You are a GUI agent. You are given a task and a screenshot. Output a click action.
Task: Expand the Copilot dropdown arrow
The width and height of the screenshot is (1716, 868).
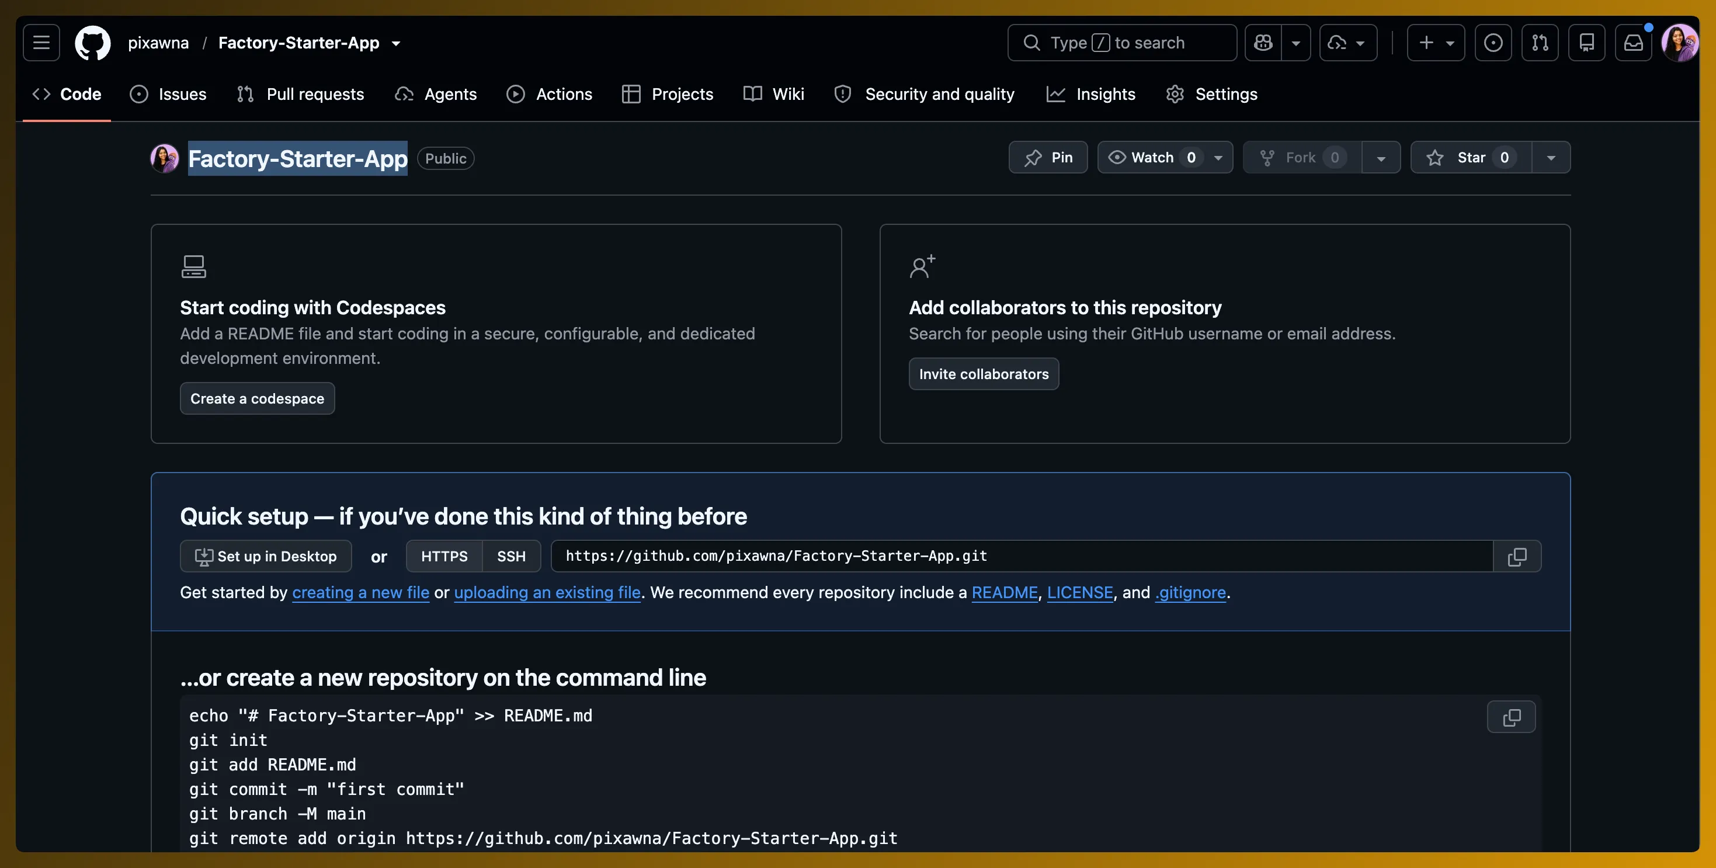pos(1295,43)
